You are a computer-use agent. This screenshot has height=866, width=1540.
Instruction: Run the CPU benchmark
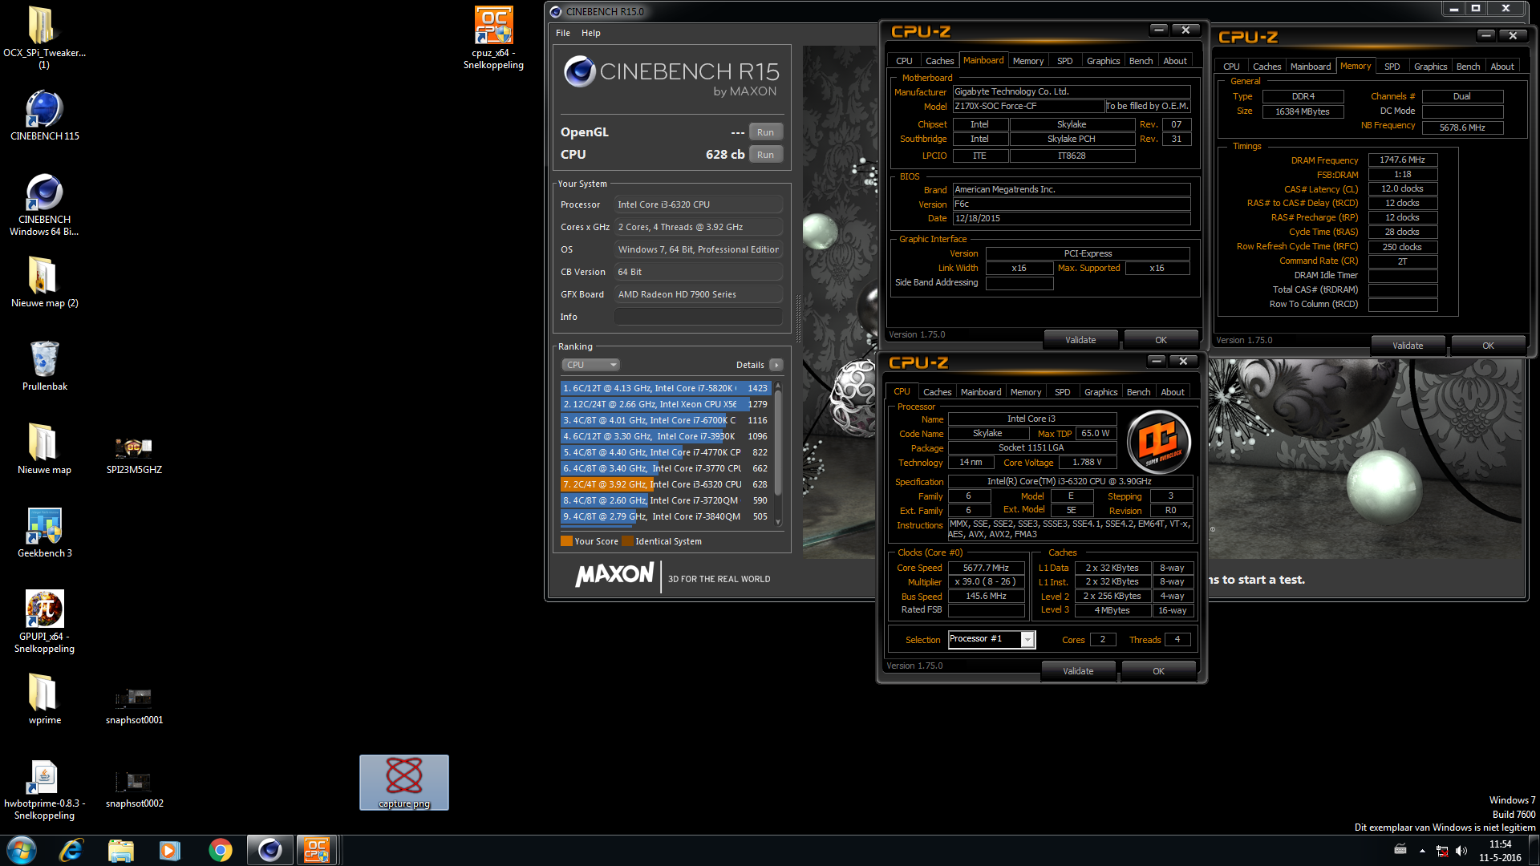coord(765,155)
